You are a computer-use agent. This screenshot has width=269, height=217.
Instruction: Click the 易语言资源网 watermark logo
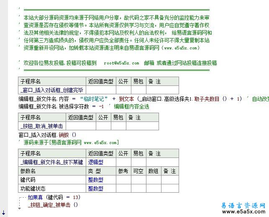[243, 206]
